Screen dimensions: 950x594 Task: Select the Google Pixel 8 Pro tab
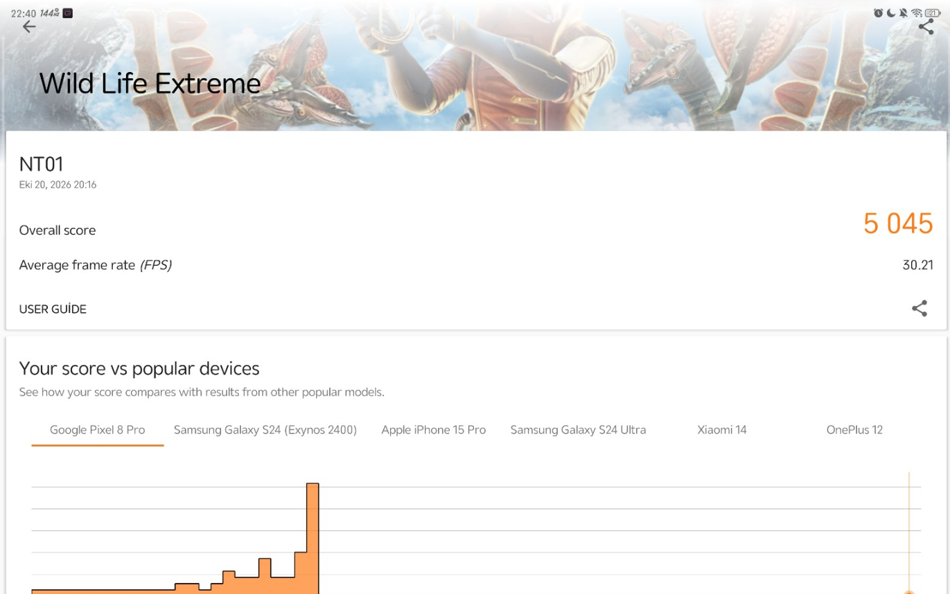(98, 430)
